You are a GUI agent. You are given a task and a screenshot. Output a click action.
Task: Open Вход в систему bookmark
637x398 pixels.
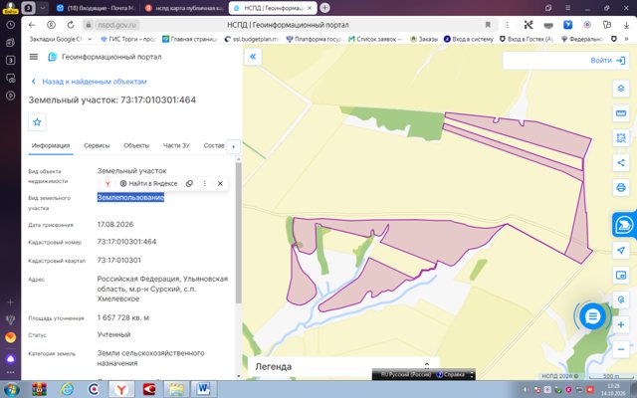(469, 39)
